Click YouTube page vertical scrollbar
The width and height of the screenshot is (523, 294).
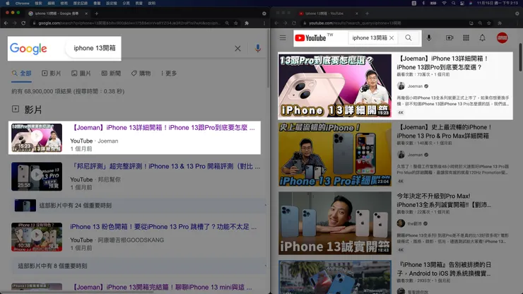click(520, 57)
